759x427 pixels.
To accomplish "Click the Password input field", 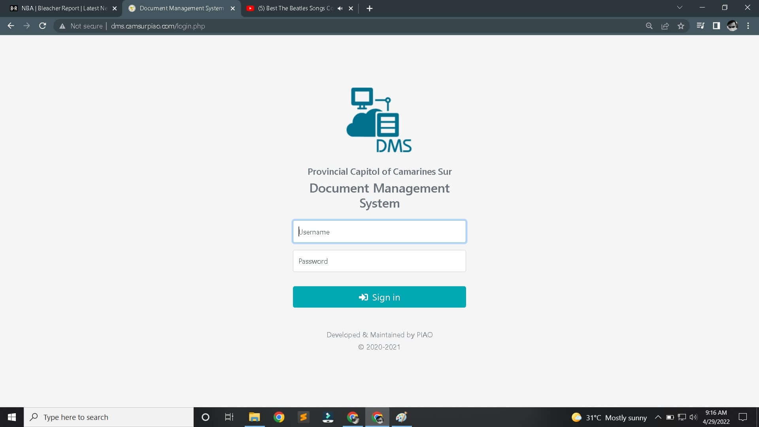I will coord(379,261).
